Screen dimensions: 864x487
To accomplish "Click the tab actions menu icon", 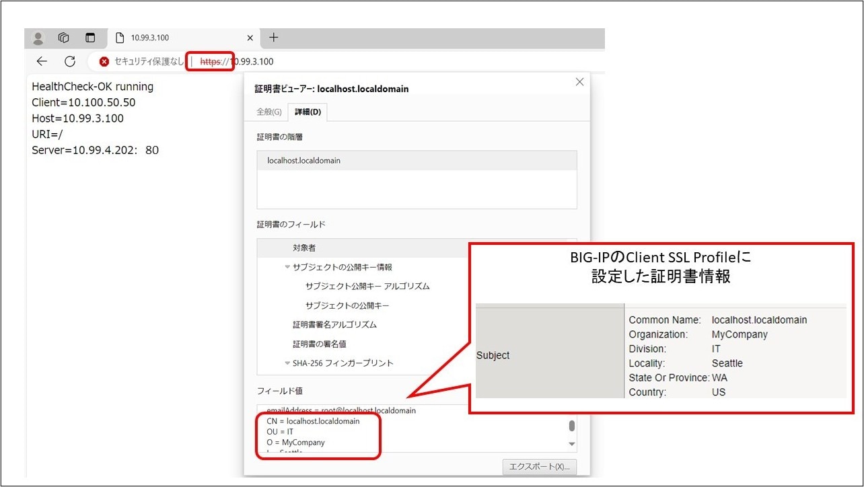I will [90, 38].
